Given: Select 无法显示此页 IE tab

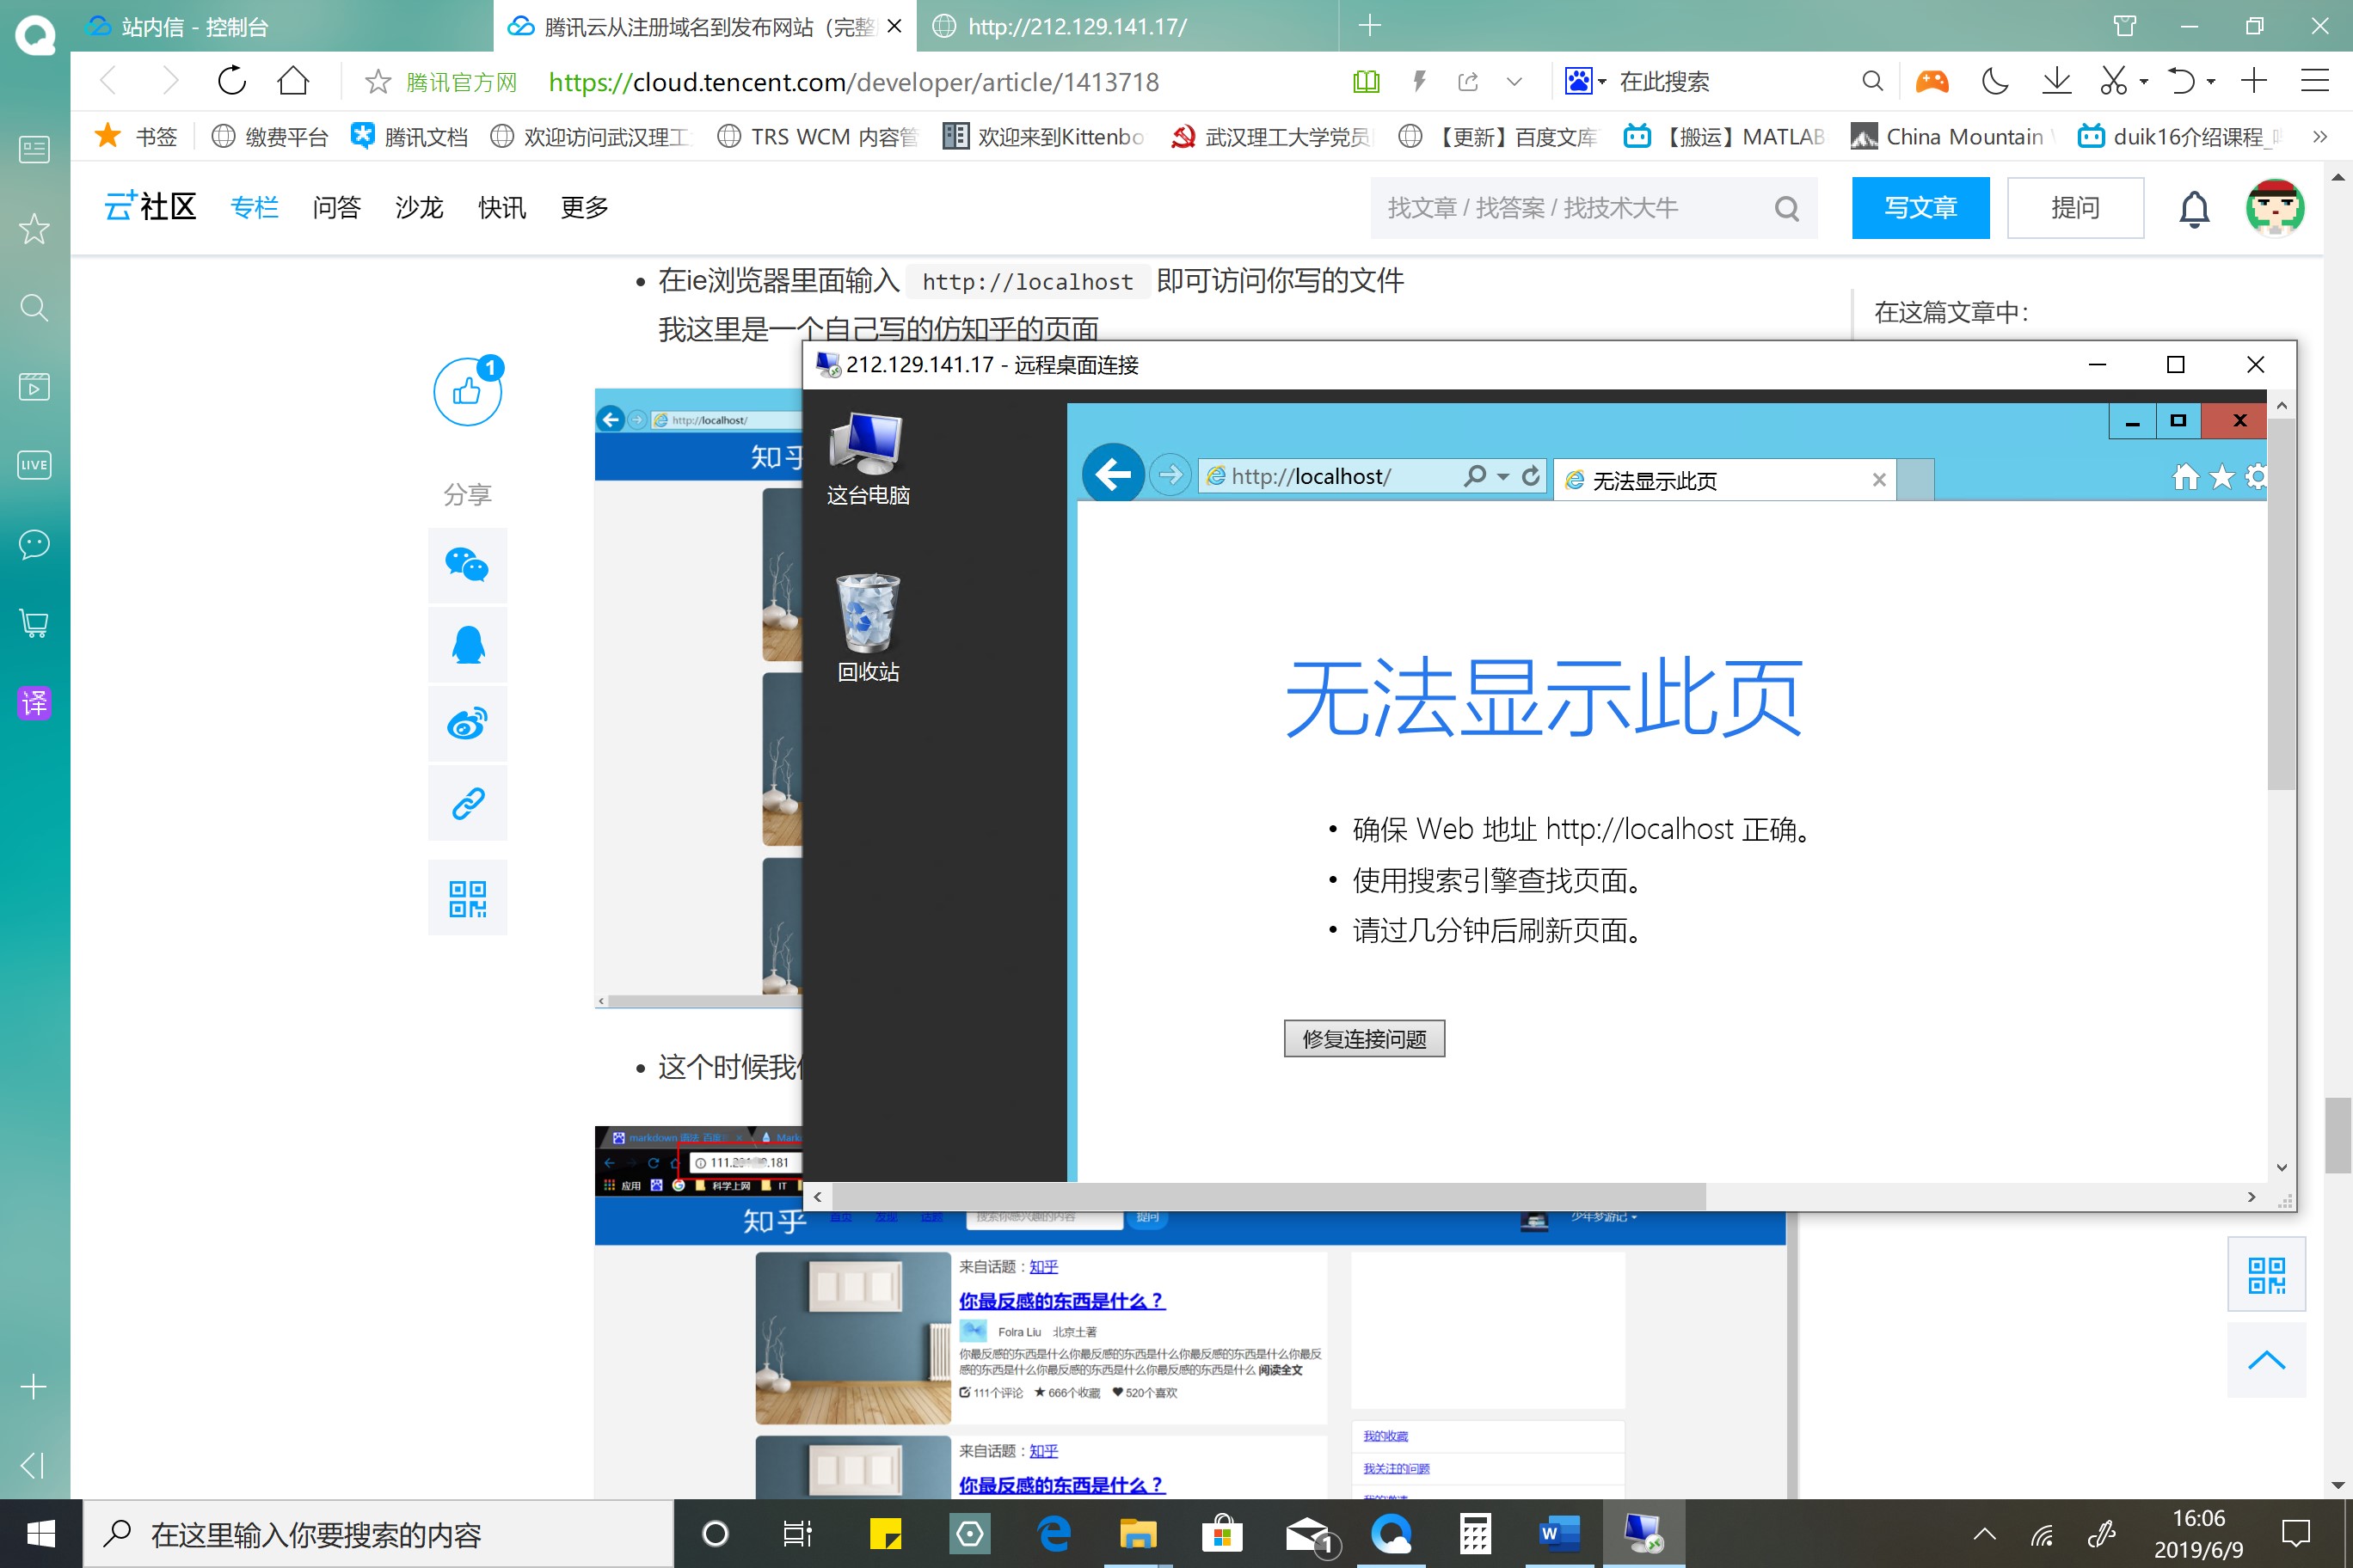Looking at the screenshot, I should coord(1724,480).
